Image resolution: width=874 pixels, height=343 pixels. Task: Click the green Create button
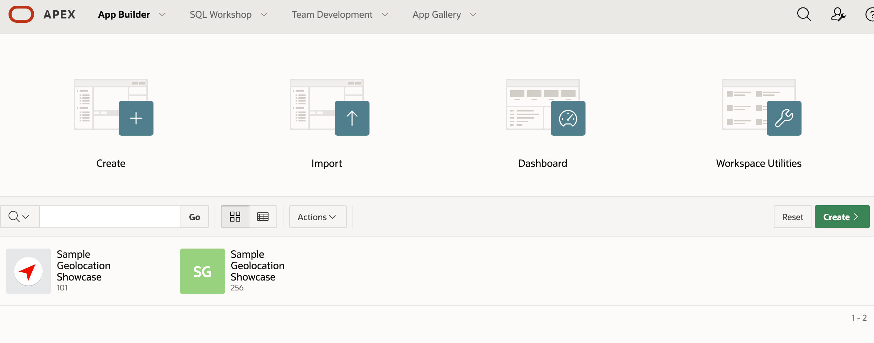pos(842,217)
